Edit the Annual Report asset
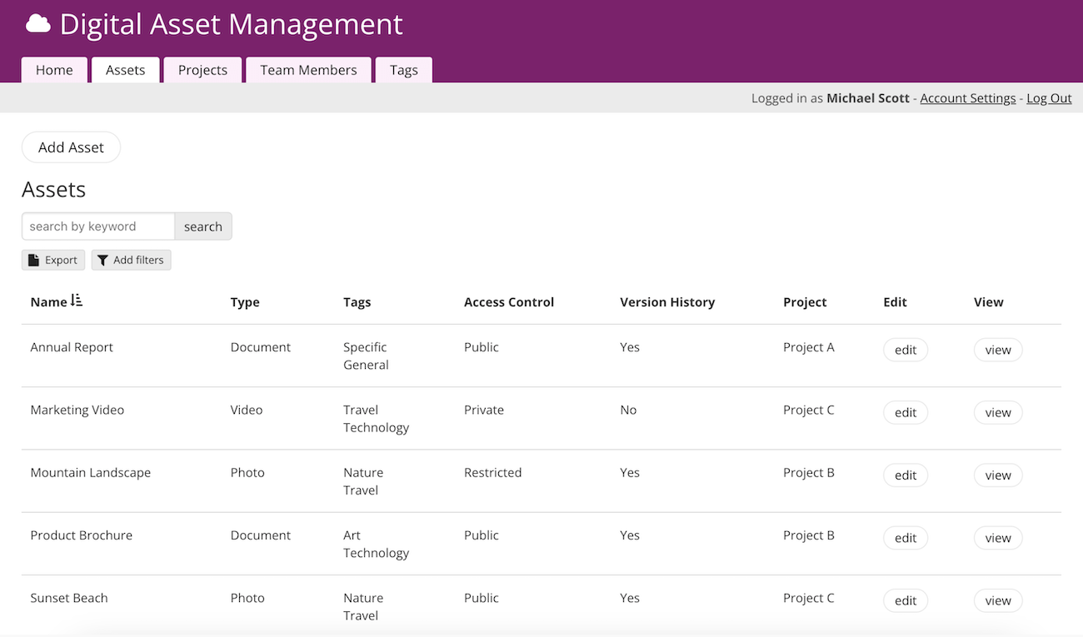The image size is (1083, 637). [x=906, y=350]
